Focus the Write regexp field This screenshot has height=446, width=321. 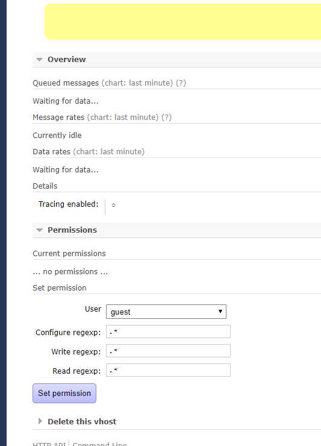(168, 351)
